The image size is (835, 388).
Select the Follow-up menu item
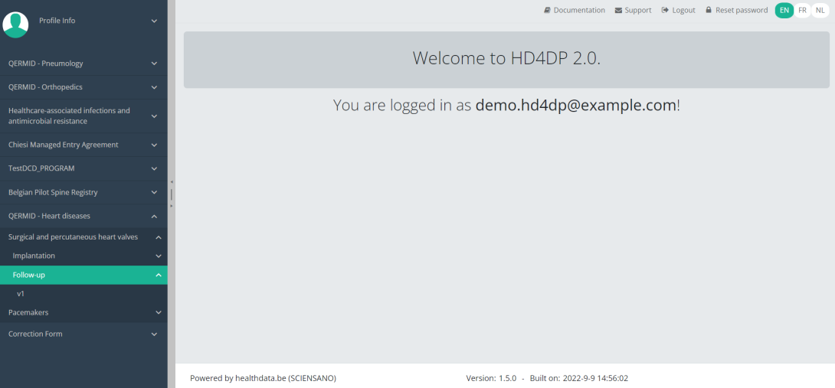[x=29, y=275]
